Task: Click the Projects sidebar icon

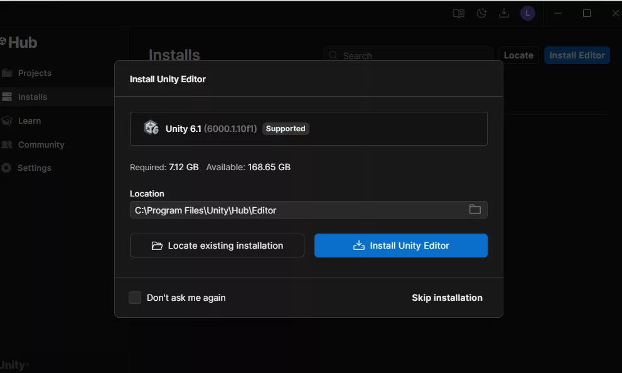Action: [x=7, y=73]
